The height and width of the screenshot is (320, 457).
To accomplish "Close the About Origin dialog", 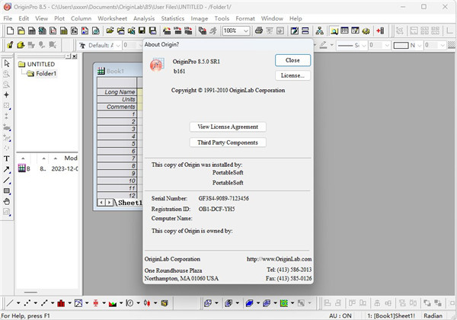I will pyautogui.click(x=292, y=60).
